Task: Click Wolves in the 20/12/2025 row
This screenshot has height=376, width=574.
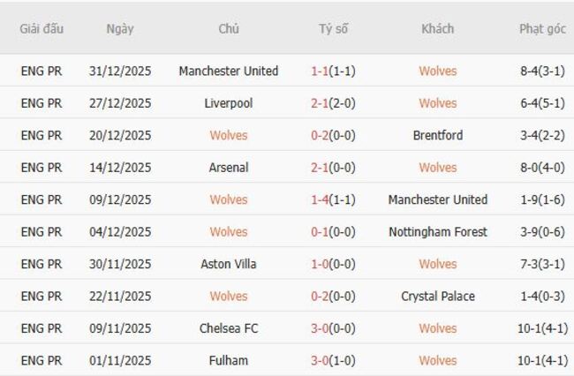Action: (228, 136)
